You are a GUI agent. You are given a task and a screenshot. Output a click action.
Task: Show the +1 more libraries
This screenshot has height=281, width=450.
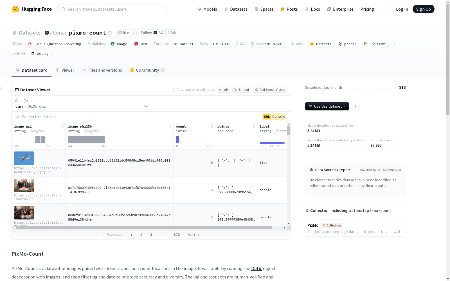coord(393,44)
